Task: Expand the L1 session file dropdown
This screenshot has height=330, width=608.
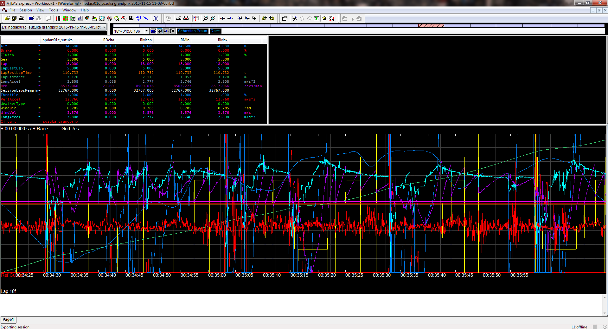Action: point(104,27)
